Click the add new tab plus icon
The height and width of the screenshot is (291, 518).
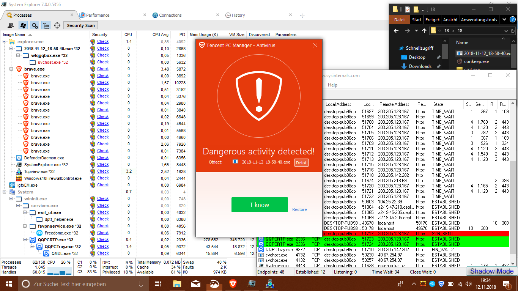coord(302,15)
